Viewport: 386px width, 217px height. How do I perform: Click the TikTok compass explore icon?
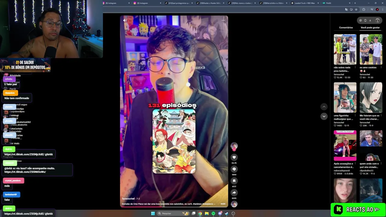pos(360,20)
